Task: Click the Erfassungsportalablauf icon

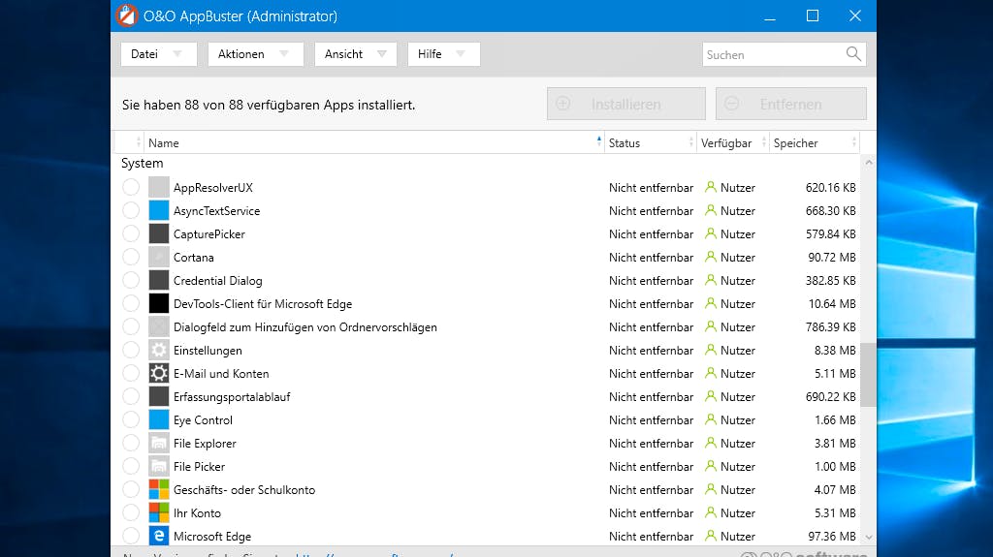Action: coord(159,397)
